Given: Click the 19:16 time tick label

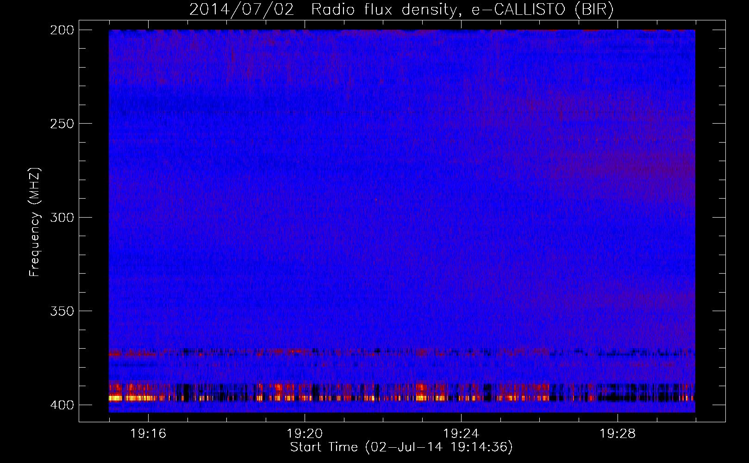Looking at the screenshot, I should click(148, 434).
